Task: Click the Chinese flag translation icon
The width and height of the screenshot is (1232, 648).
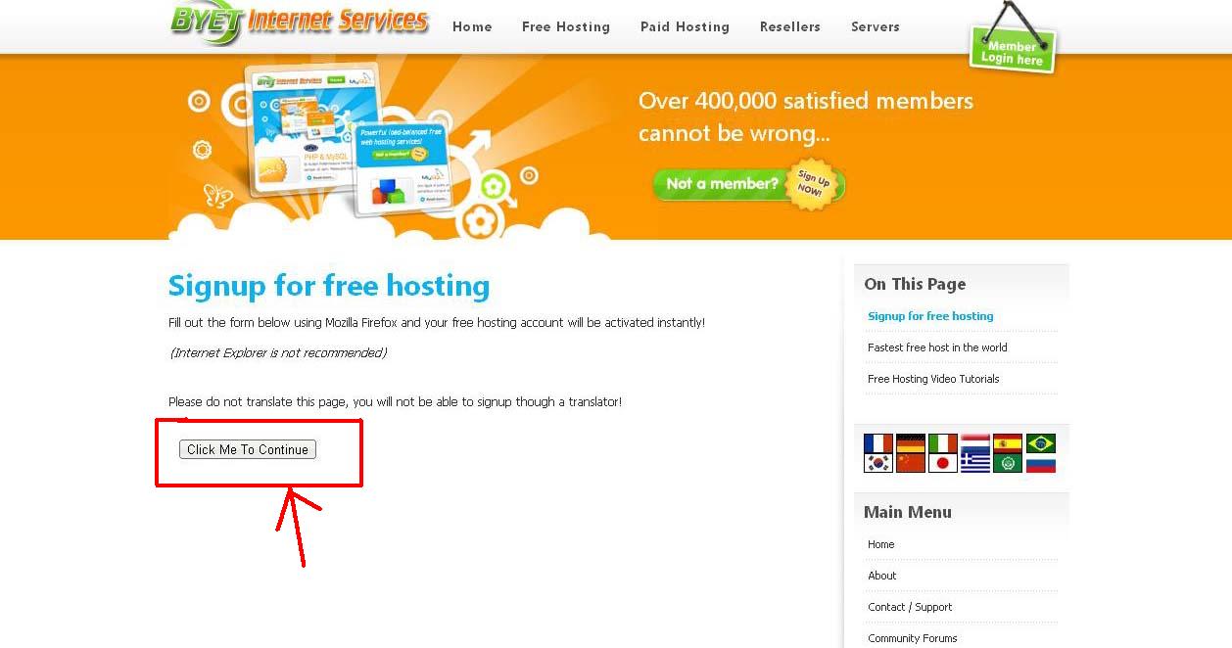Action: [x=911, y=463]
